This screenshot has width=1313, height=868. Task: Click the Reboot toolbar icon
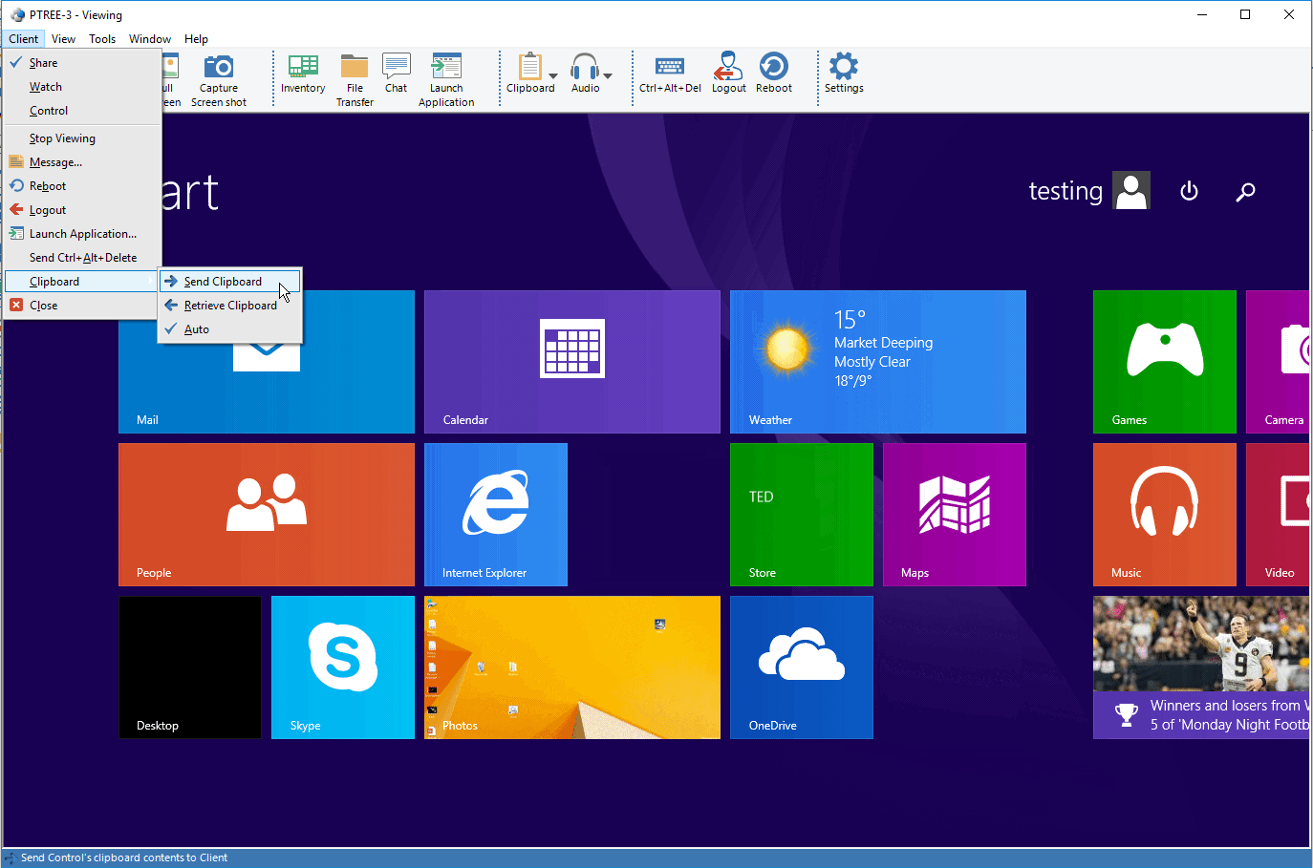[774, 74]
